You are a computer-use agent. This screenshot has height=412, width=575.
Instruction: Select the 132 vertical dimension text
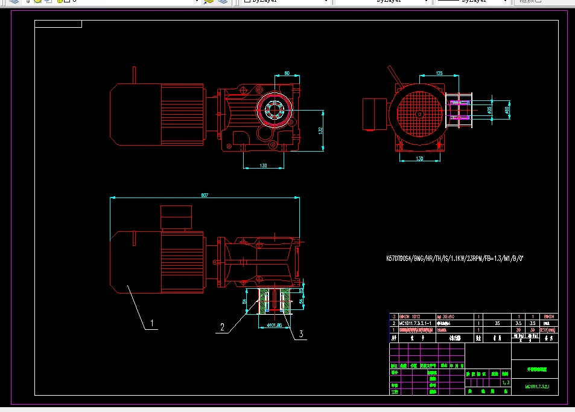coord(320,130)
